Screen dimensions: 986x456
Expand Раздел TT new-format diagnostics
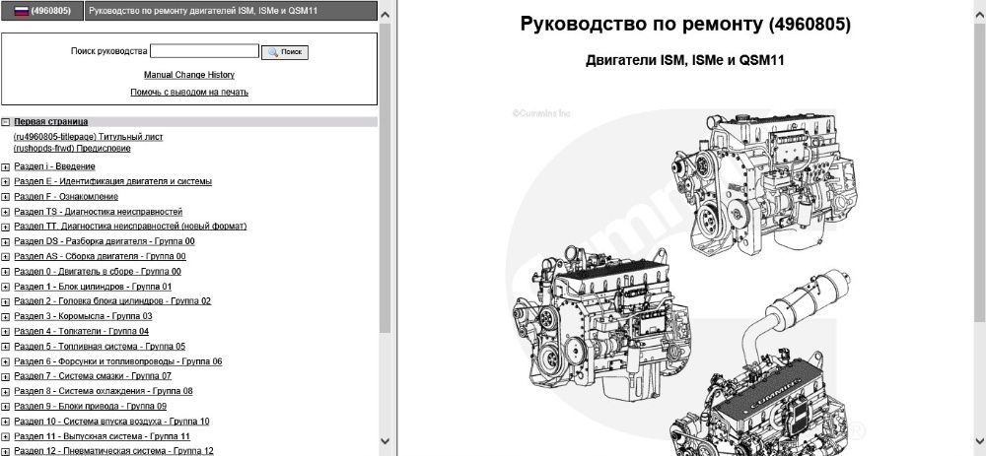coord(6,227)
